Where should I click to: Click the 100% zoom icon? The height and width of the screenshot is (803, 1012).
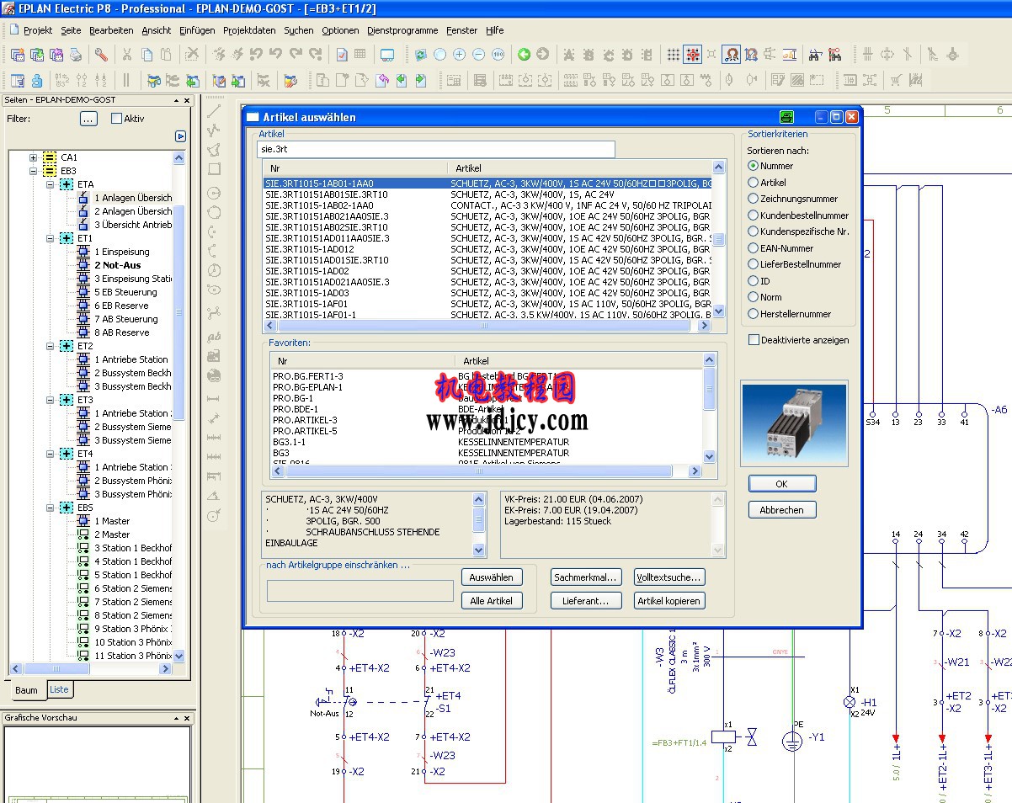pyautogui.click(x=498, y=55)
